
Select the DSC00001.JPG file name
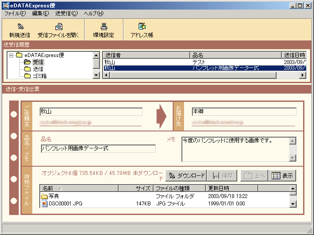point(65,204)
